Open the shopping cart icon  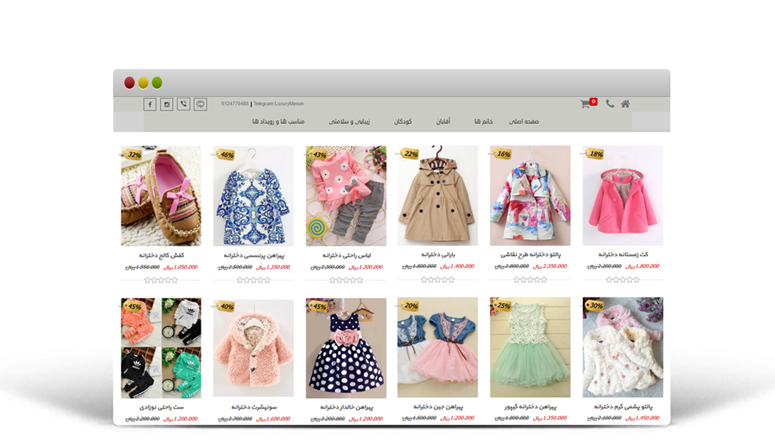tap(585, 104)
